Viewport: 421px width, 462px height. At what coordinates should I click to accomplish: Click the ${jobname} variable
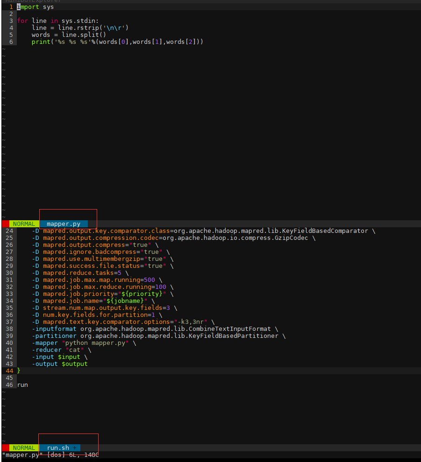pyautogui.click(x=125, y=301)
